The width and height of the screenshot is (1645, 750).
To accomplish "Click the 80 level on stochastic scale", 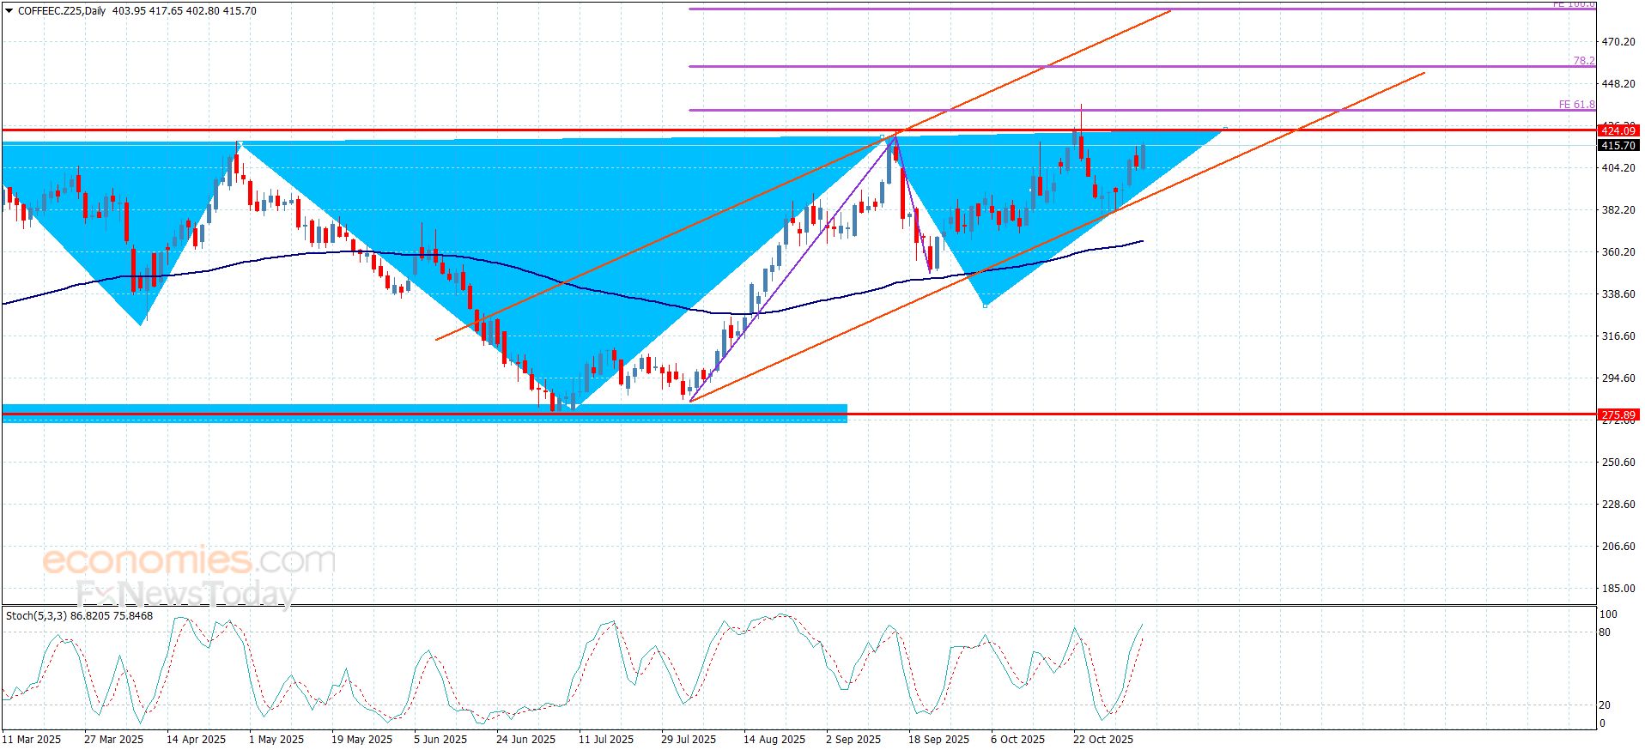I will (1605, 633).
